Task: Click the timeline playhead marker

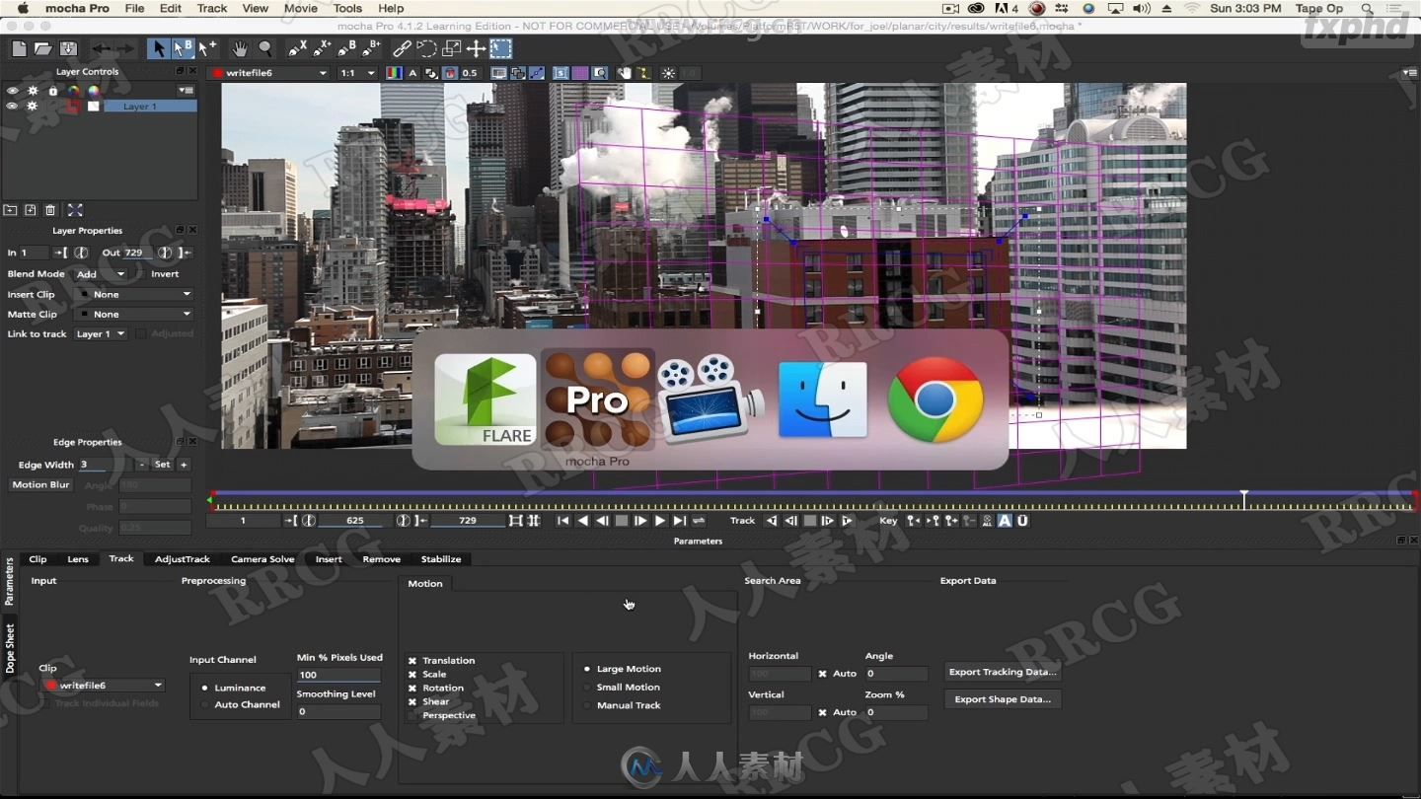Action: (1244, 498)
